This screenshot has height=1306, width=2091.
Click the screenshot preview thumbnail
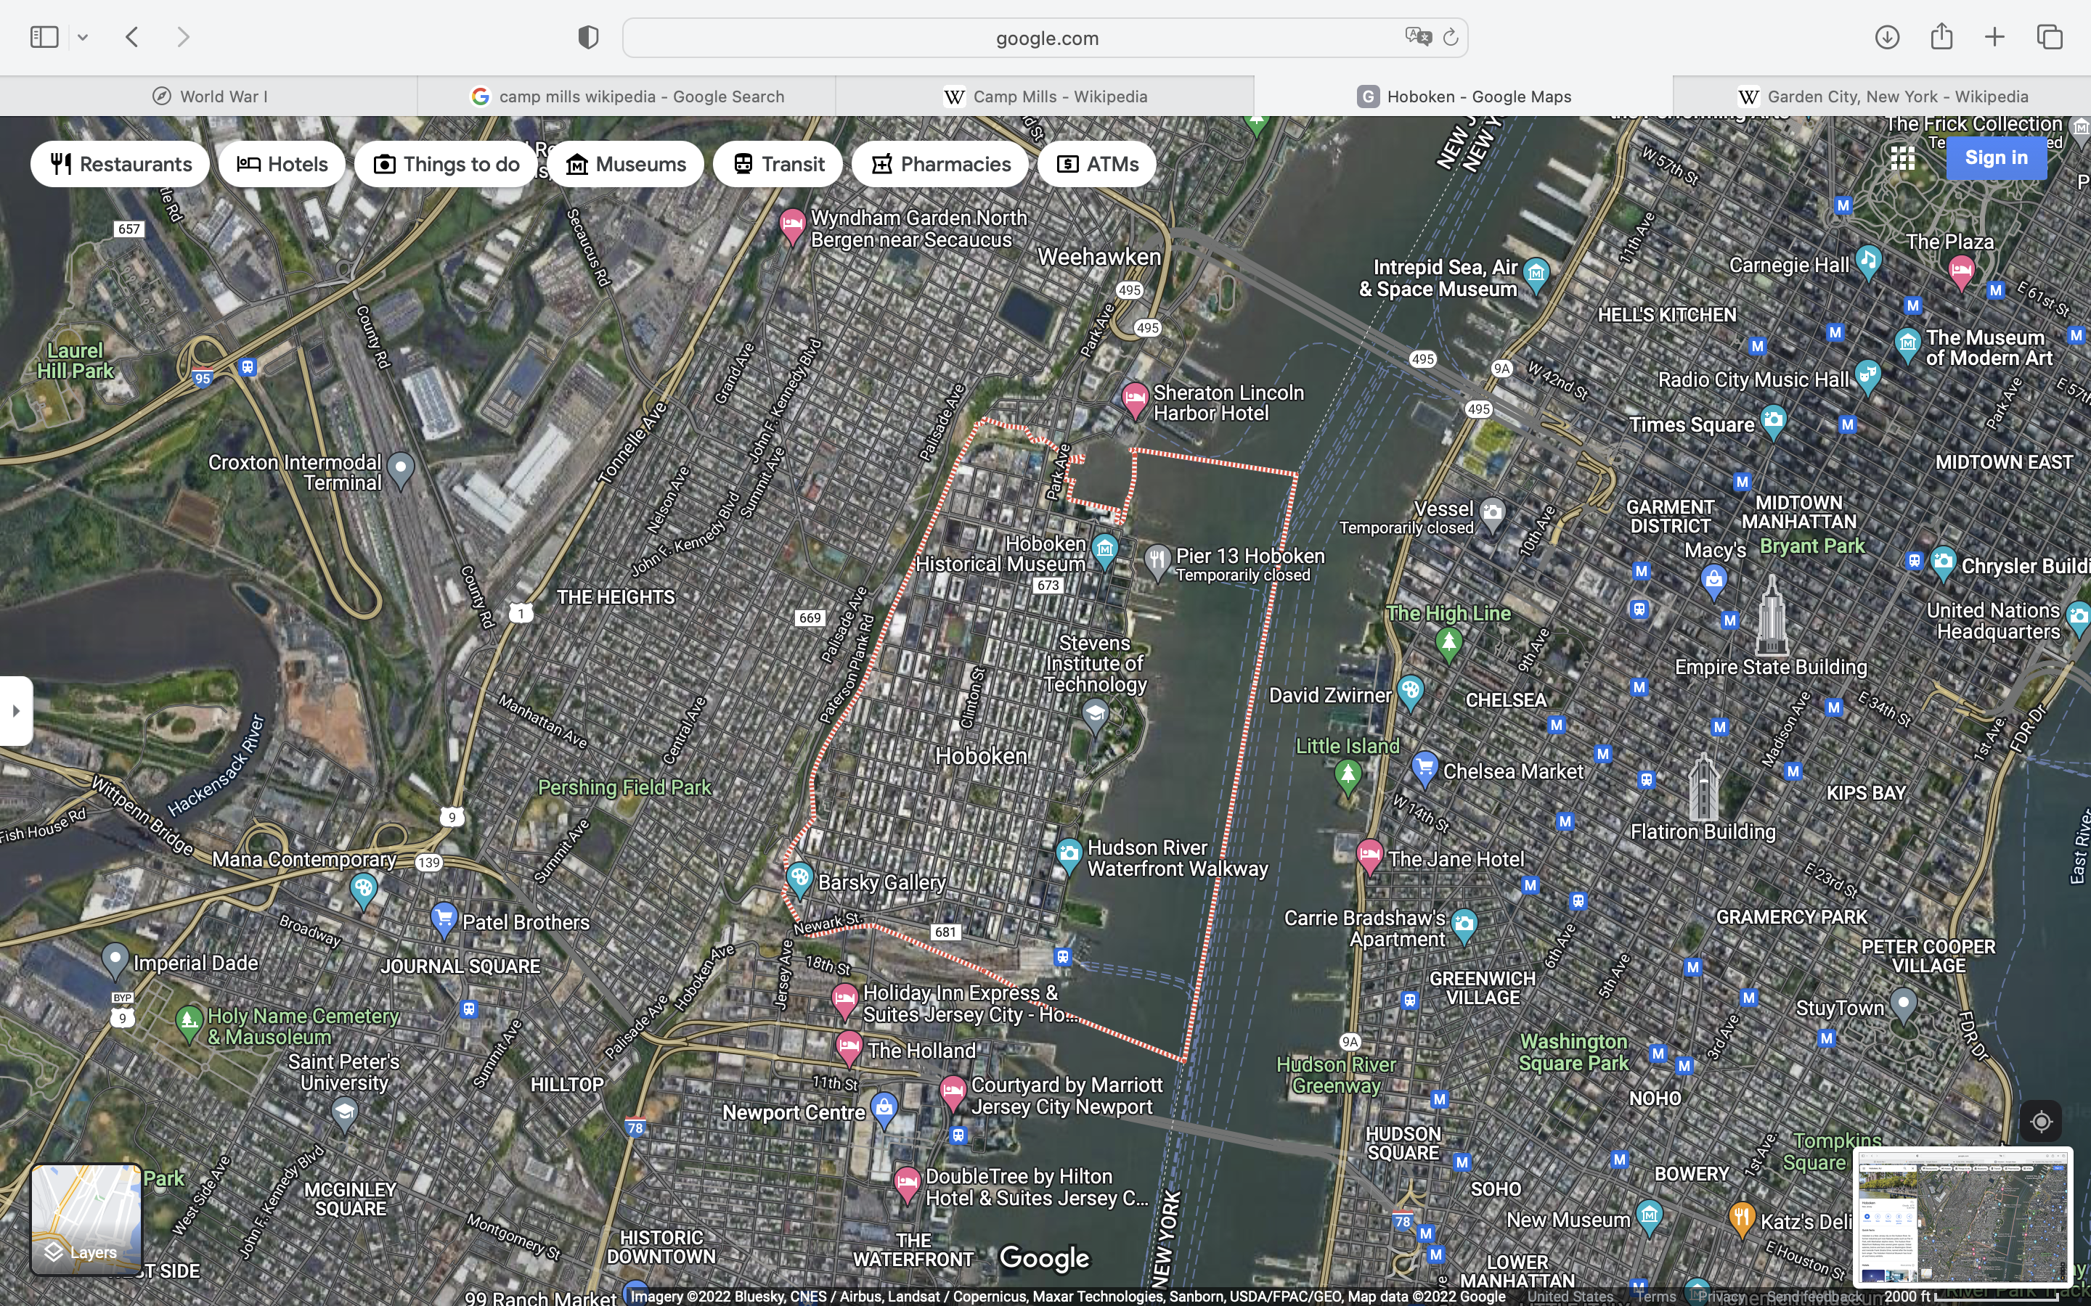[x=1962, y=1217]
